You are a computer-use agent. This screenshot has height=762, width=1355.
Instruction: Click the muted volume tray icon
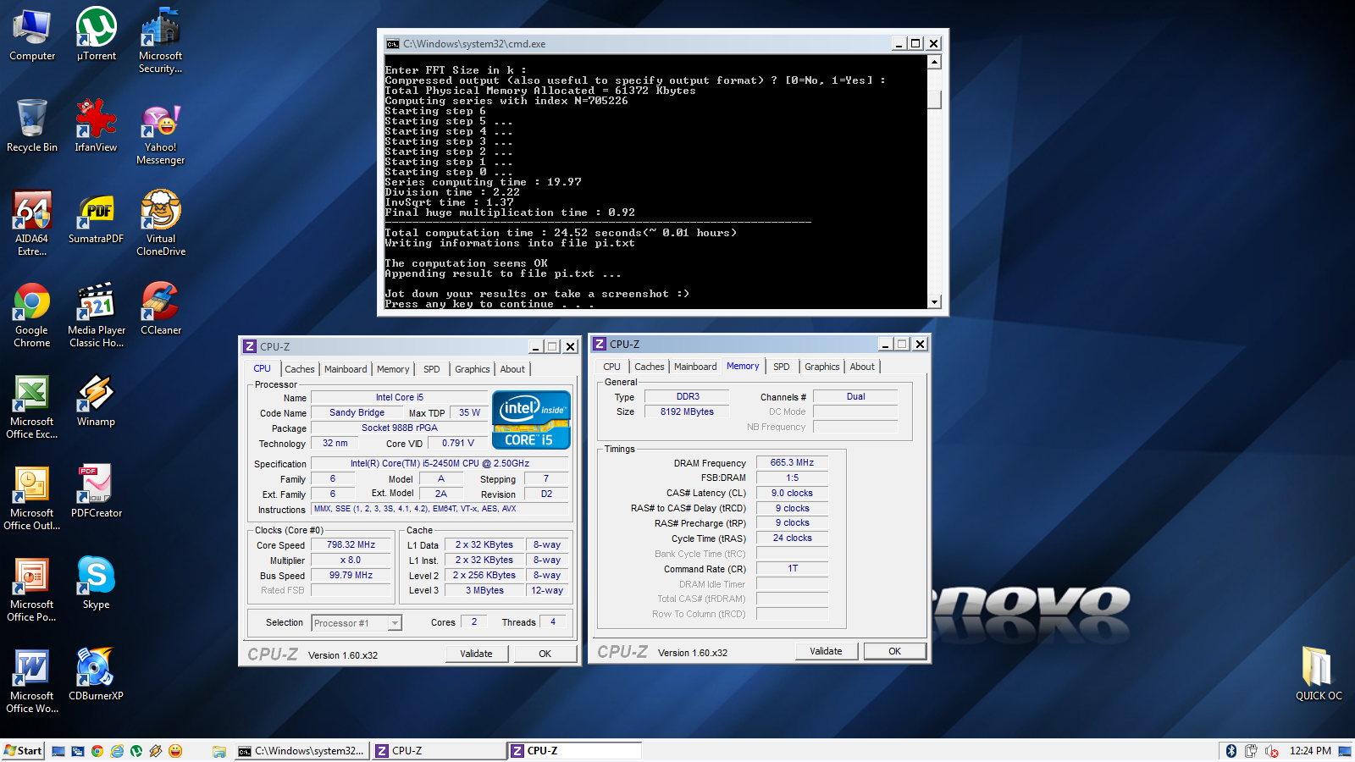pos(1272,751)
